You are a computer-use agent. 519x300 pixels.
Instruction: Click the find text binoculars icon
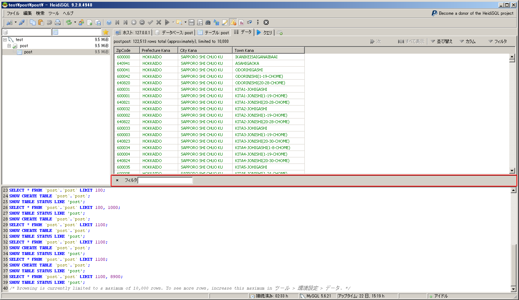[208, 22]
